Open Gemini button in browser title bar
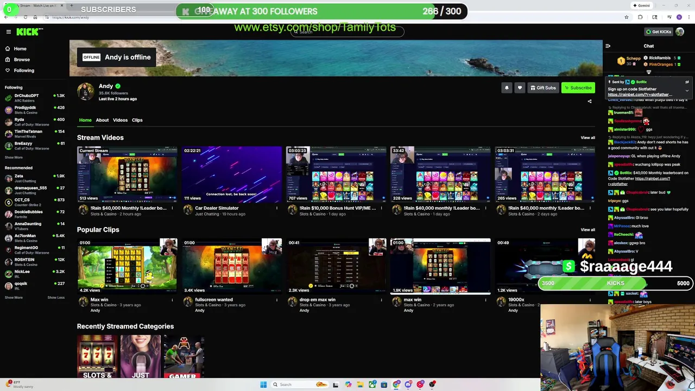 coord(641,5)
